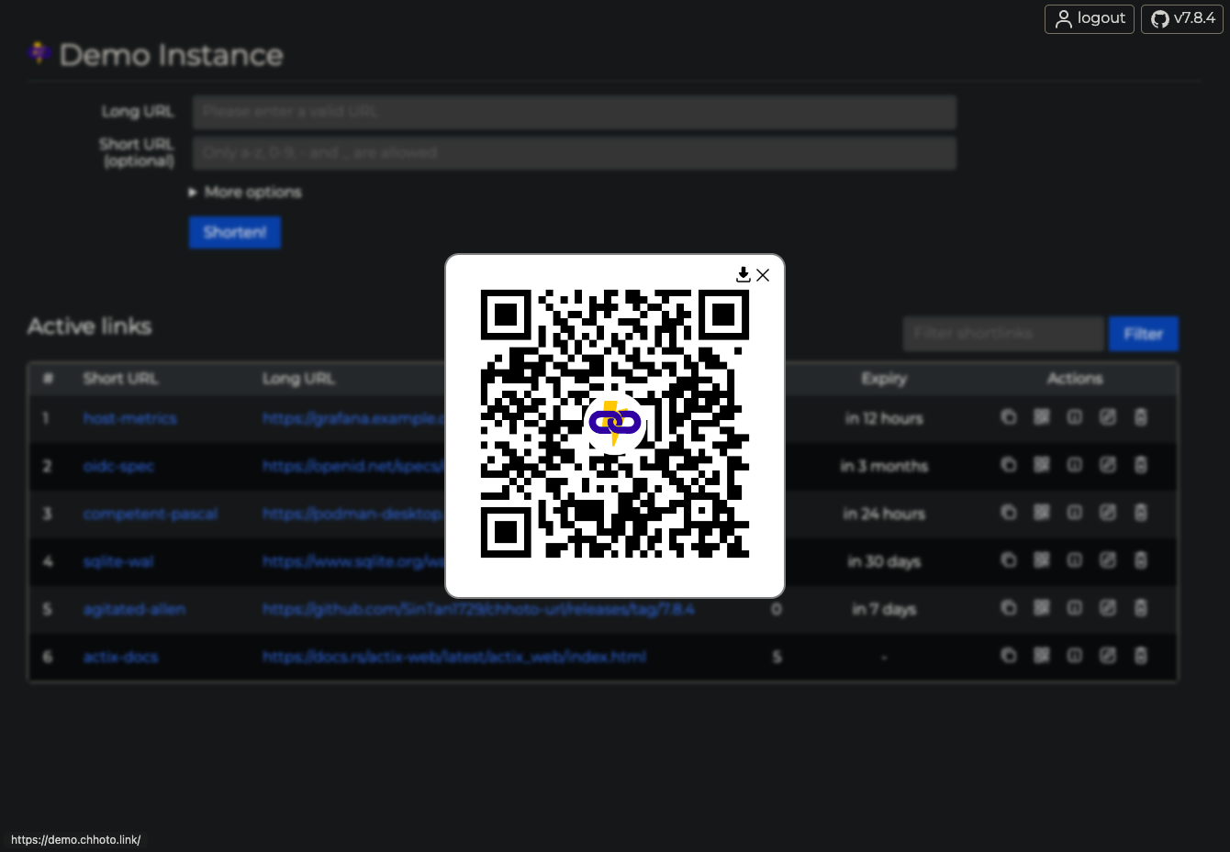
Task: Click the 'in 30 days' expiry cell
Action: click(x=884, y=561)
